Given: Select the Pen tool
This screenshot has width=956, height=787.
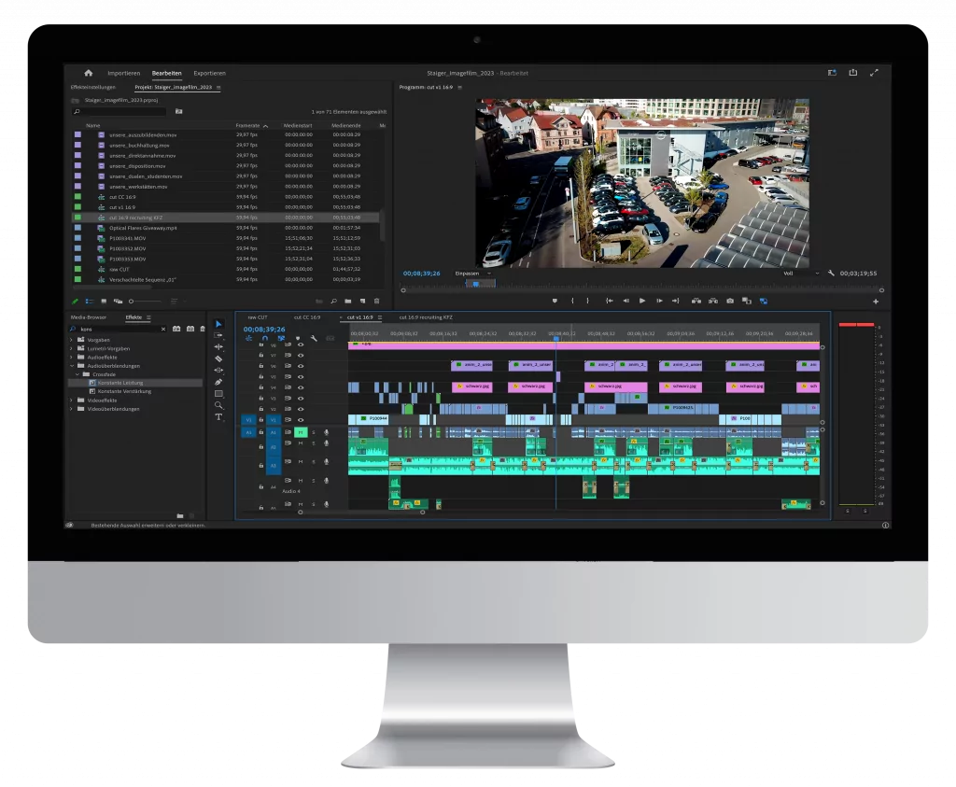Looking at the screenshot, I should (x=218, y=382).
